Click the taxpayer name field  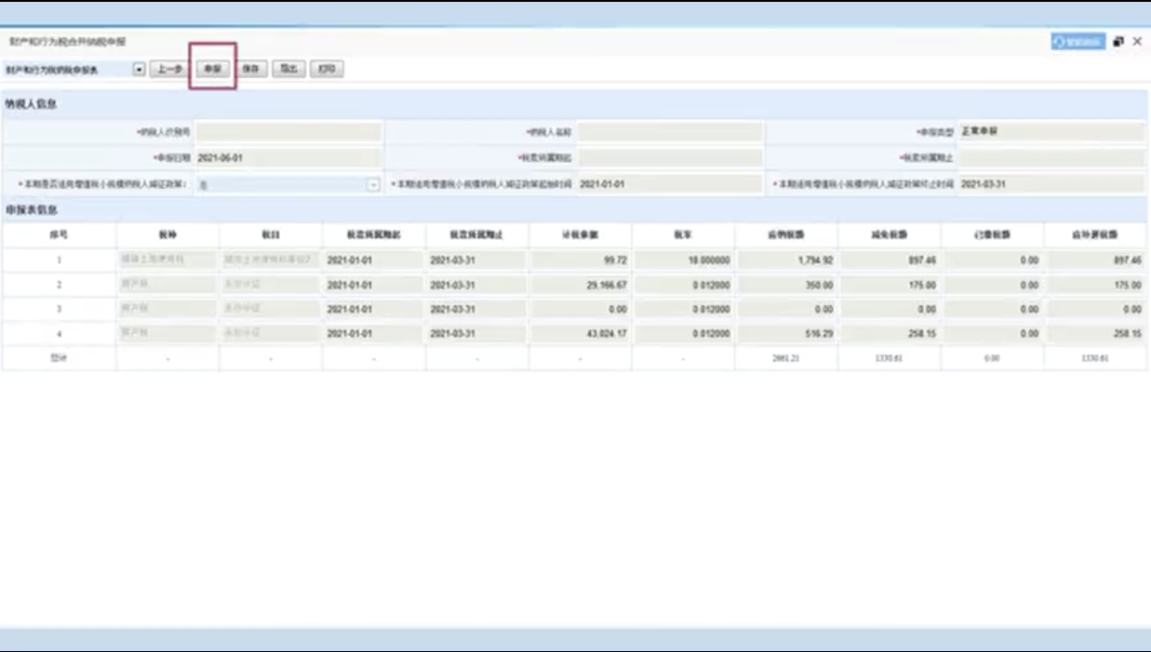pyautogui.click(x=670, y=132)
